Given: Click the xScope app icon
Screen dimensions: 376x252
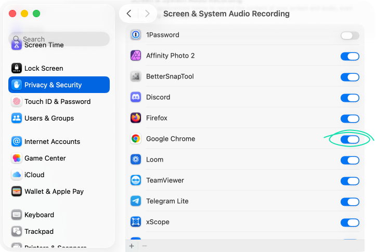Looking at the screenshot, I should 136,222.
